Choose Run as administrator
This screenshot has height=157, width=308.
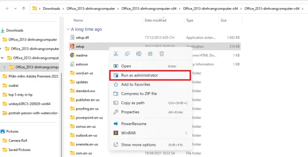[x=150, y=75]
